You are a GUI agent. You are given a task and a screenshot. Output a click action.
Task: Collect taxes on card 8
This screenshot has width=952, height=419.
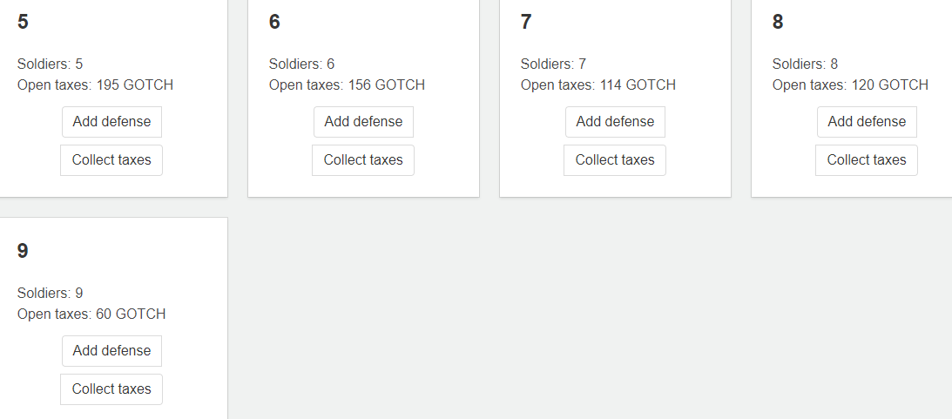click(867, 160)
